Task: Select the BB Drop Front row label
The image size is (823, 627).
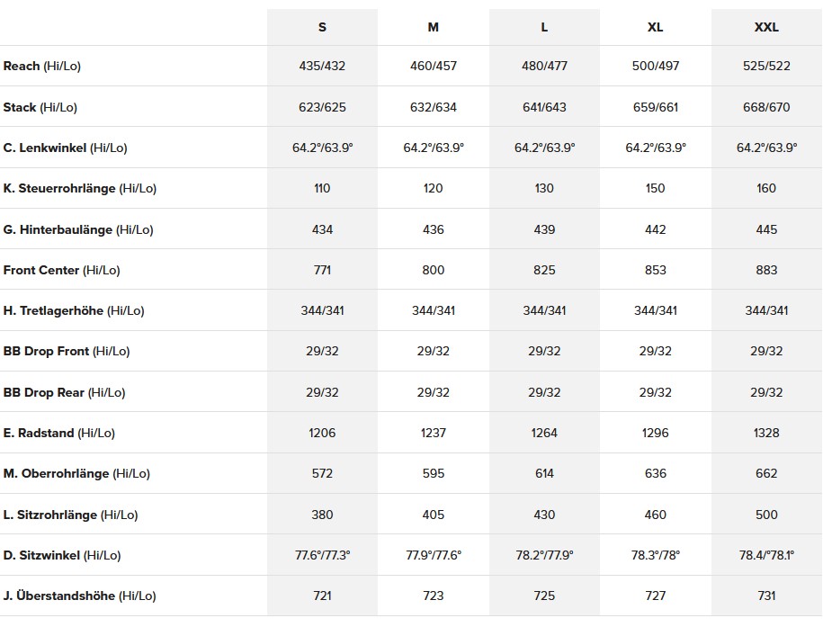Action: (x=67, y=352)
